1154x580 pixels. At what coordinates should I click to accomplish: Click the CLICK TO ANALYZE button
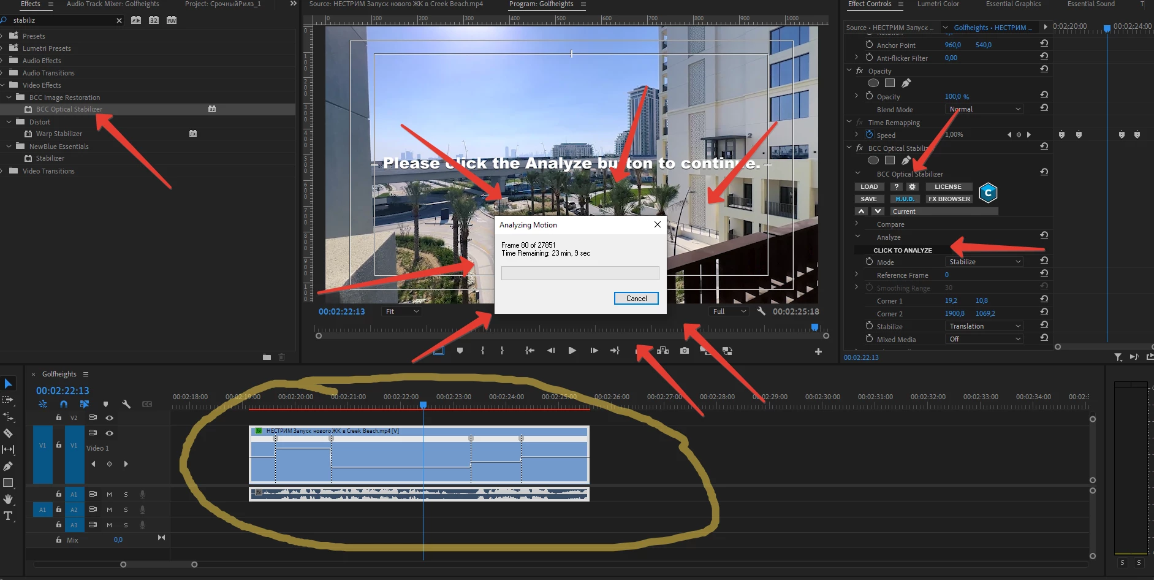(903, 250)
